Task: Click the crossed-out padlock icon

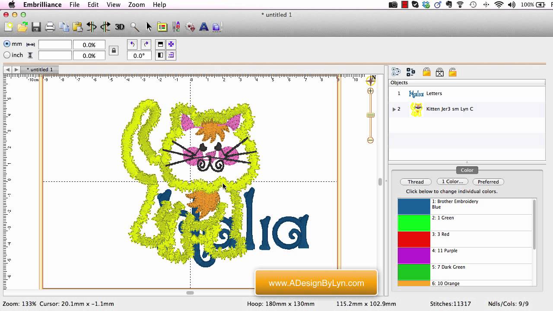Action: (x=439, y=72)
